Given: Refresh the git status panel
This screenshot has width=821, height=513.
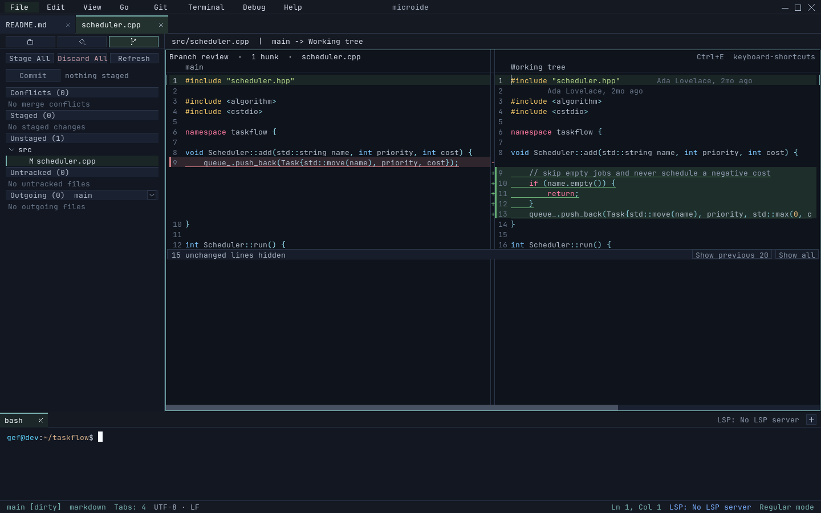Looking at the screenshot, I should pos(134,59).
